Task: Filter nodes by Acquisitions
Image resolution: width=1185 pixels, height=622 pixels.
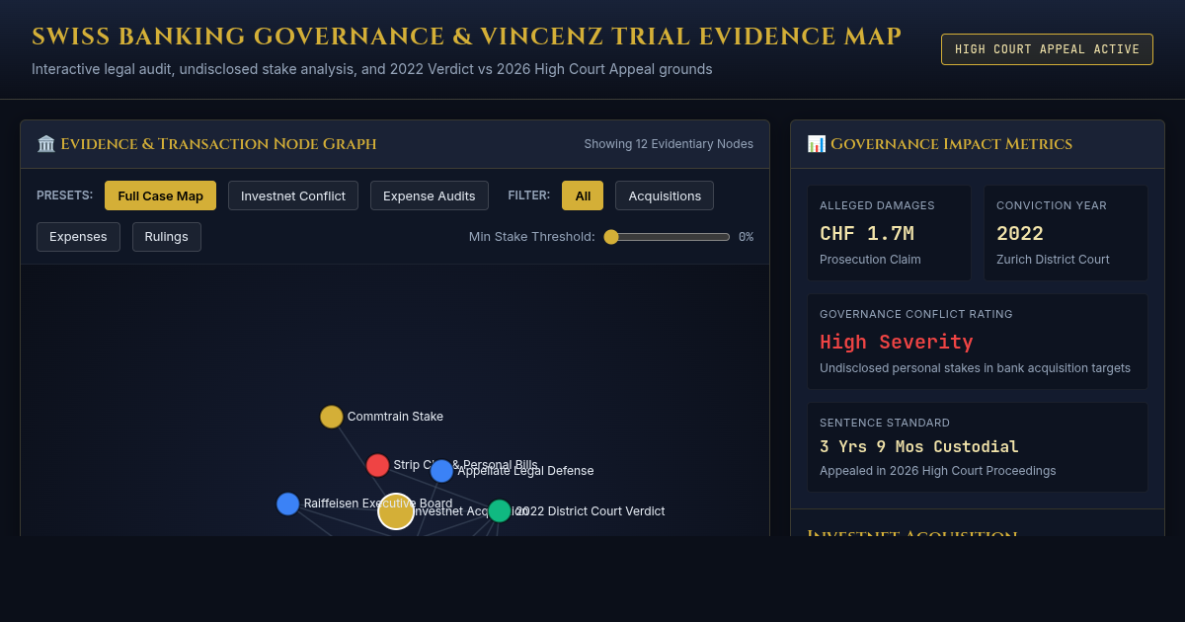Action: pyautogui.click(x=665, y=195)
